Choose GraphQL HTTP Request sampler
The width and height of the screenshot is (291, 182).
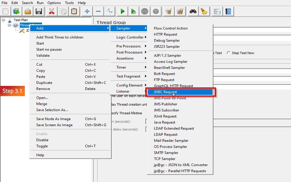point(180,86)
